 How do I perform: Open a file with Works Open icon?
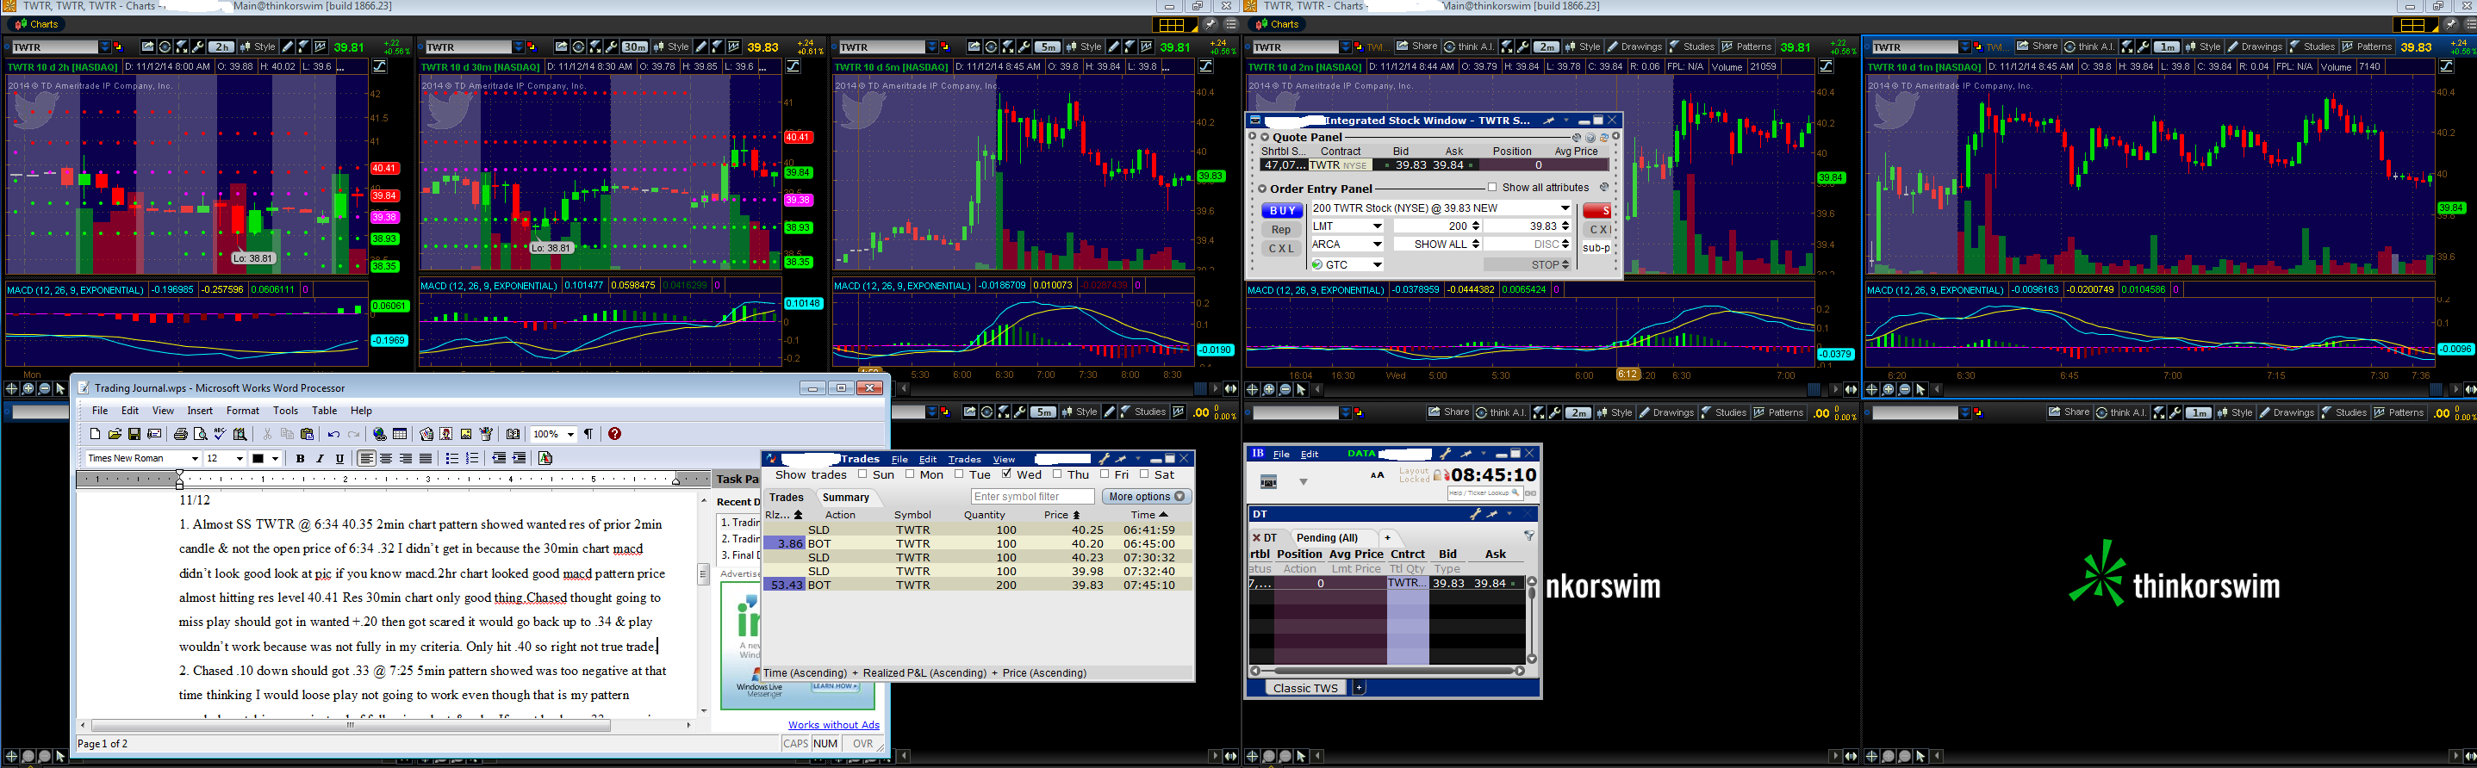(115, 435)
